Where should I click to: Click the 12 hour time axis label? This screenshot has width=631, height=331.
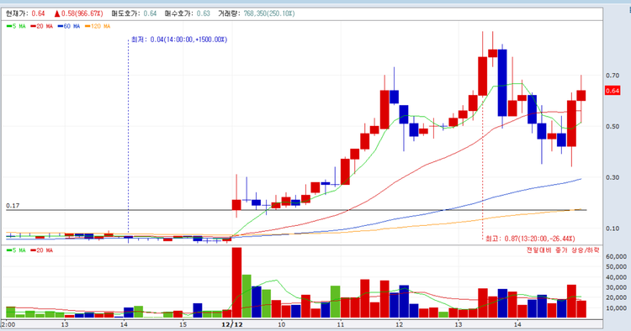click(399, 324)
